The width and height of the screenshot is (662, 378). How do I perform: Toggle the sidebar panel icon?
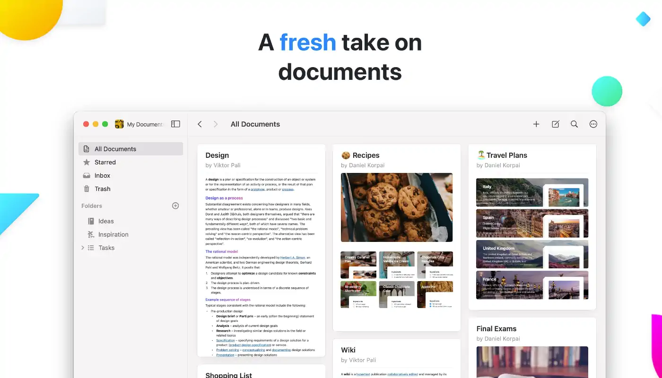click(x=175, y=124)
